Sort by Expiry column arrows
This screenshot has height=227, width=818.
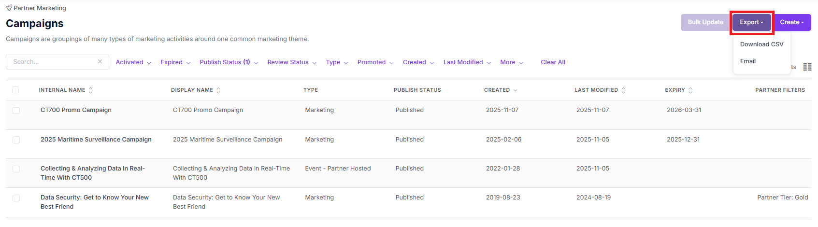pyautogui.click(x=690, y=90)
